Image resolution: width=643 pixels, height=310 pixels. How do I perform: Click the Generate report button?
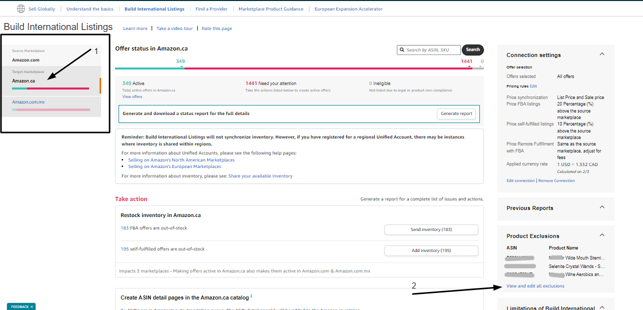456,113
